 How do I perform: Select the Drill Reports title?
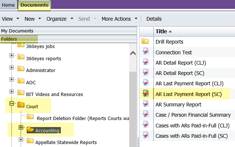[169, 42]
